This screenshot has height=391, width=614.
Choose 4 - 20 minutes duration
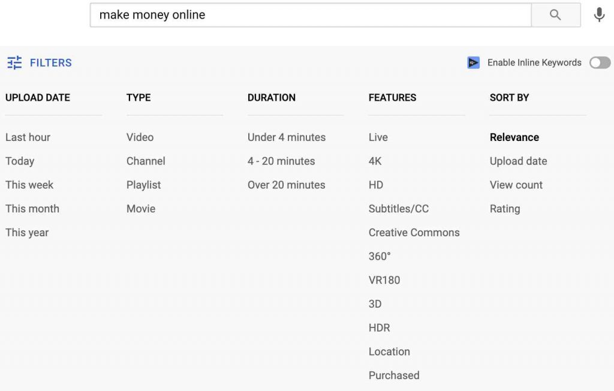(281, 161)
